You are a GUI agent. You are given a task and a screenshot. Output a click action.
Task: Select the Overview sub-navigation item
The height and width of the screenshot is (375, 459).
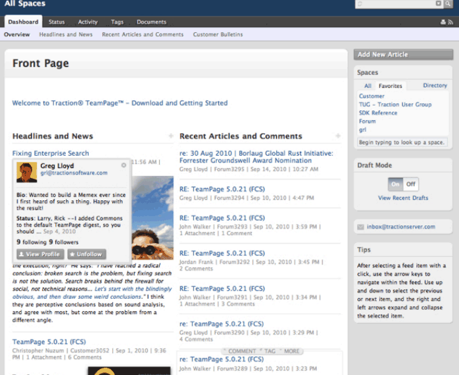(x=16, y=35)
